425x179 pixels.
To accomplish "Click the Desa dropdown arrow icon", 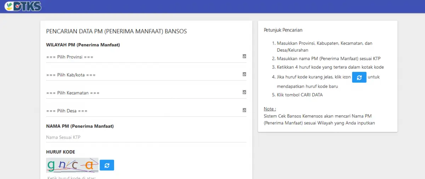I will [x=244, y=110].
